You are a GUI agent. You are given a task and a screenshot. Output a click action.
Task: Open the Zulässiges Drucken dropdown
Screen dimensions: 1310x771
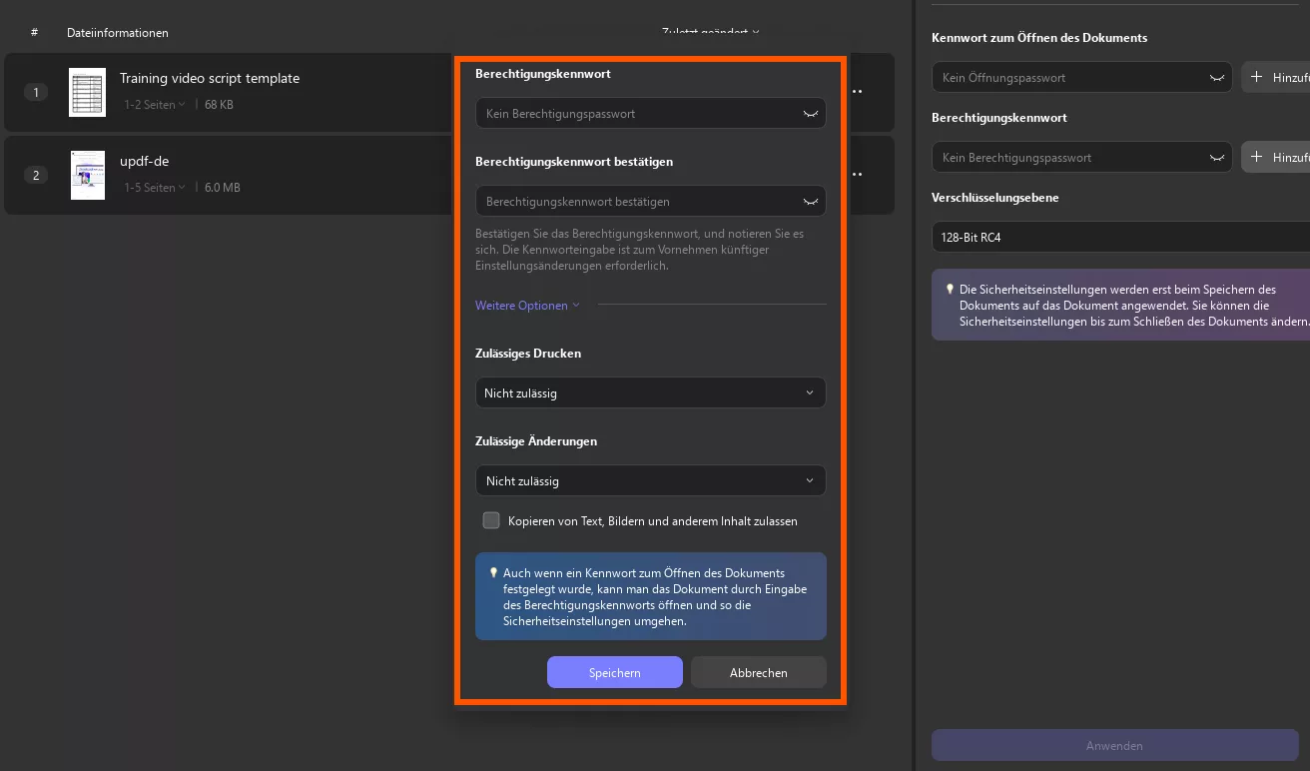[650, 392]
